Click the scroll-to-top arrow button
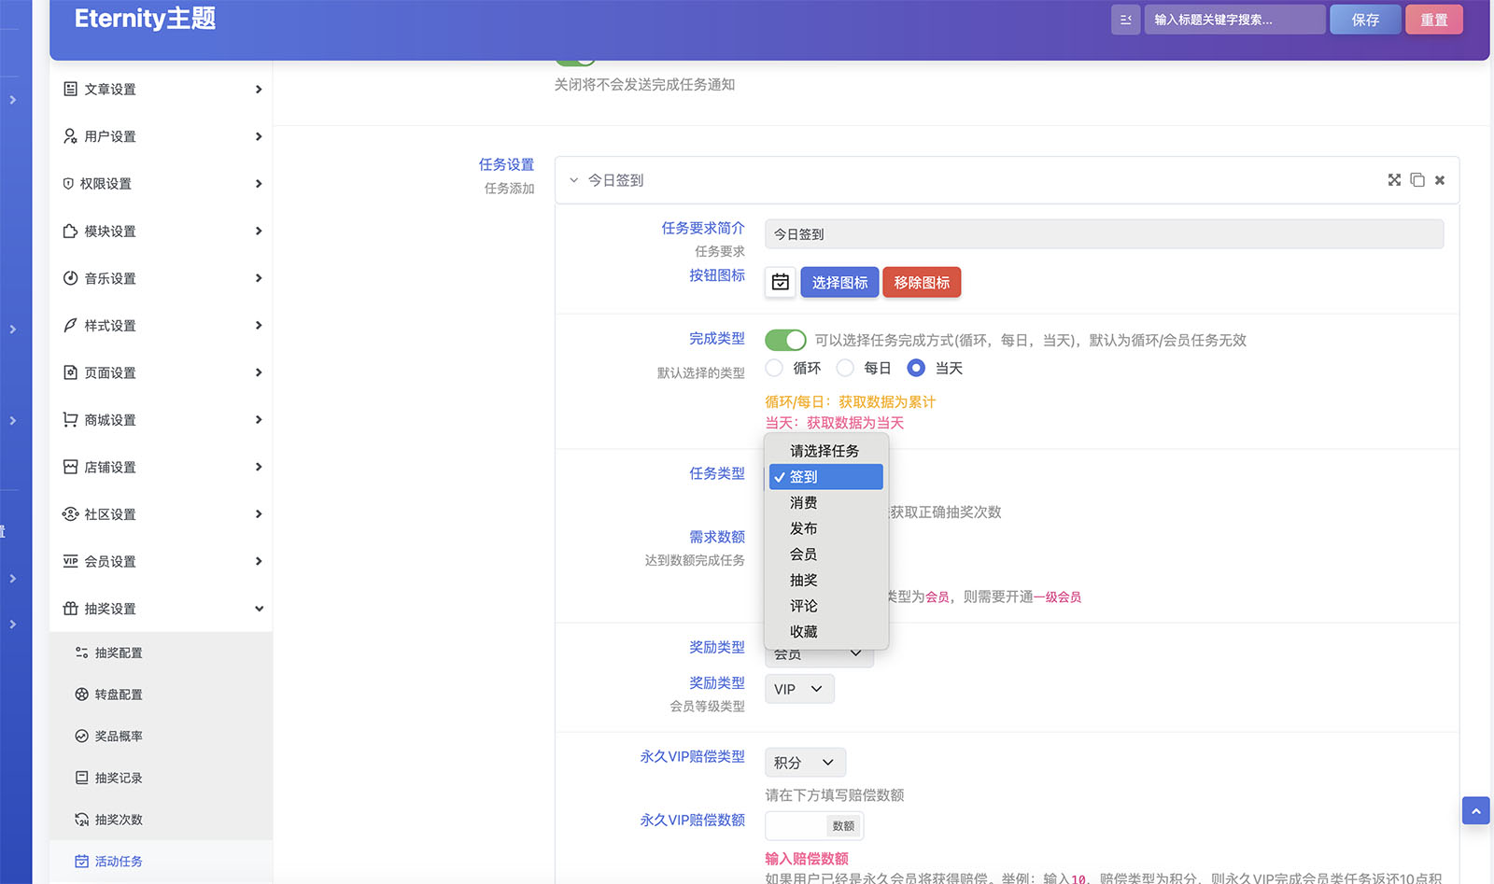The image size is (1494, 884). coord(1475,810)
